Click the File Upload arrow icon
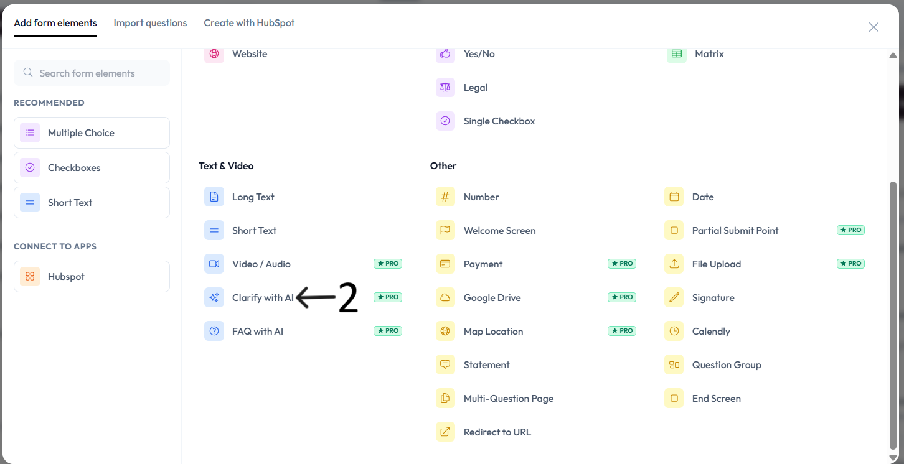 coord(674,264)
